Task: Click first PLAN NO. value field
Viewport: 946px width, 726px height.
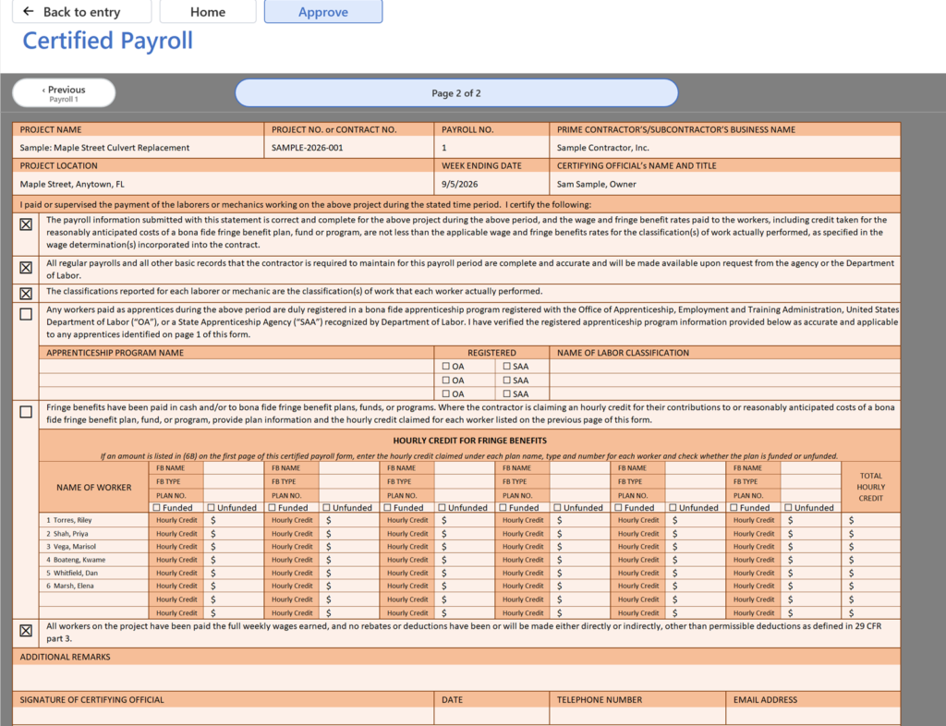Action: click(x=234, y=496)
